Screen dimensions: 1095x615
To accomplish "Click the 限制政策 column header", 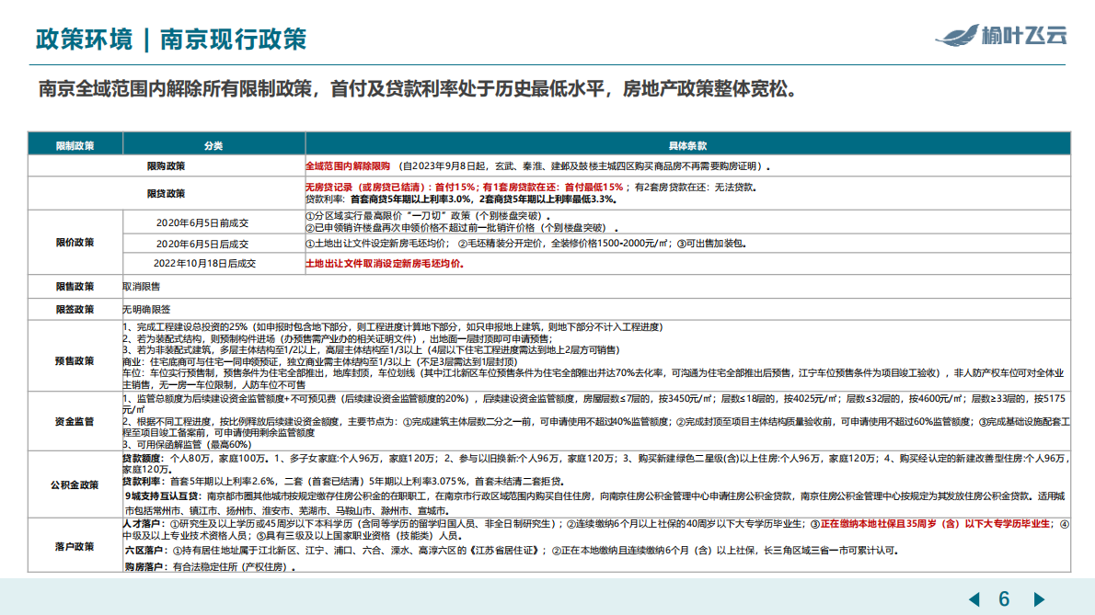I will click(77, 145).
